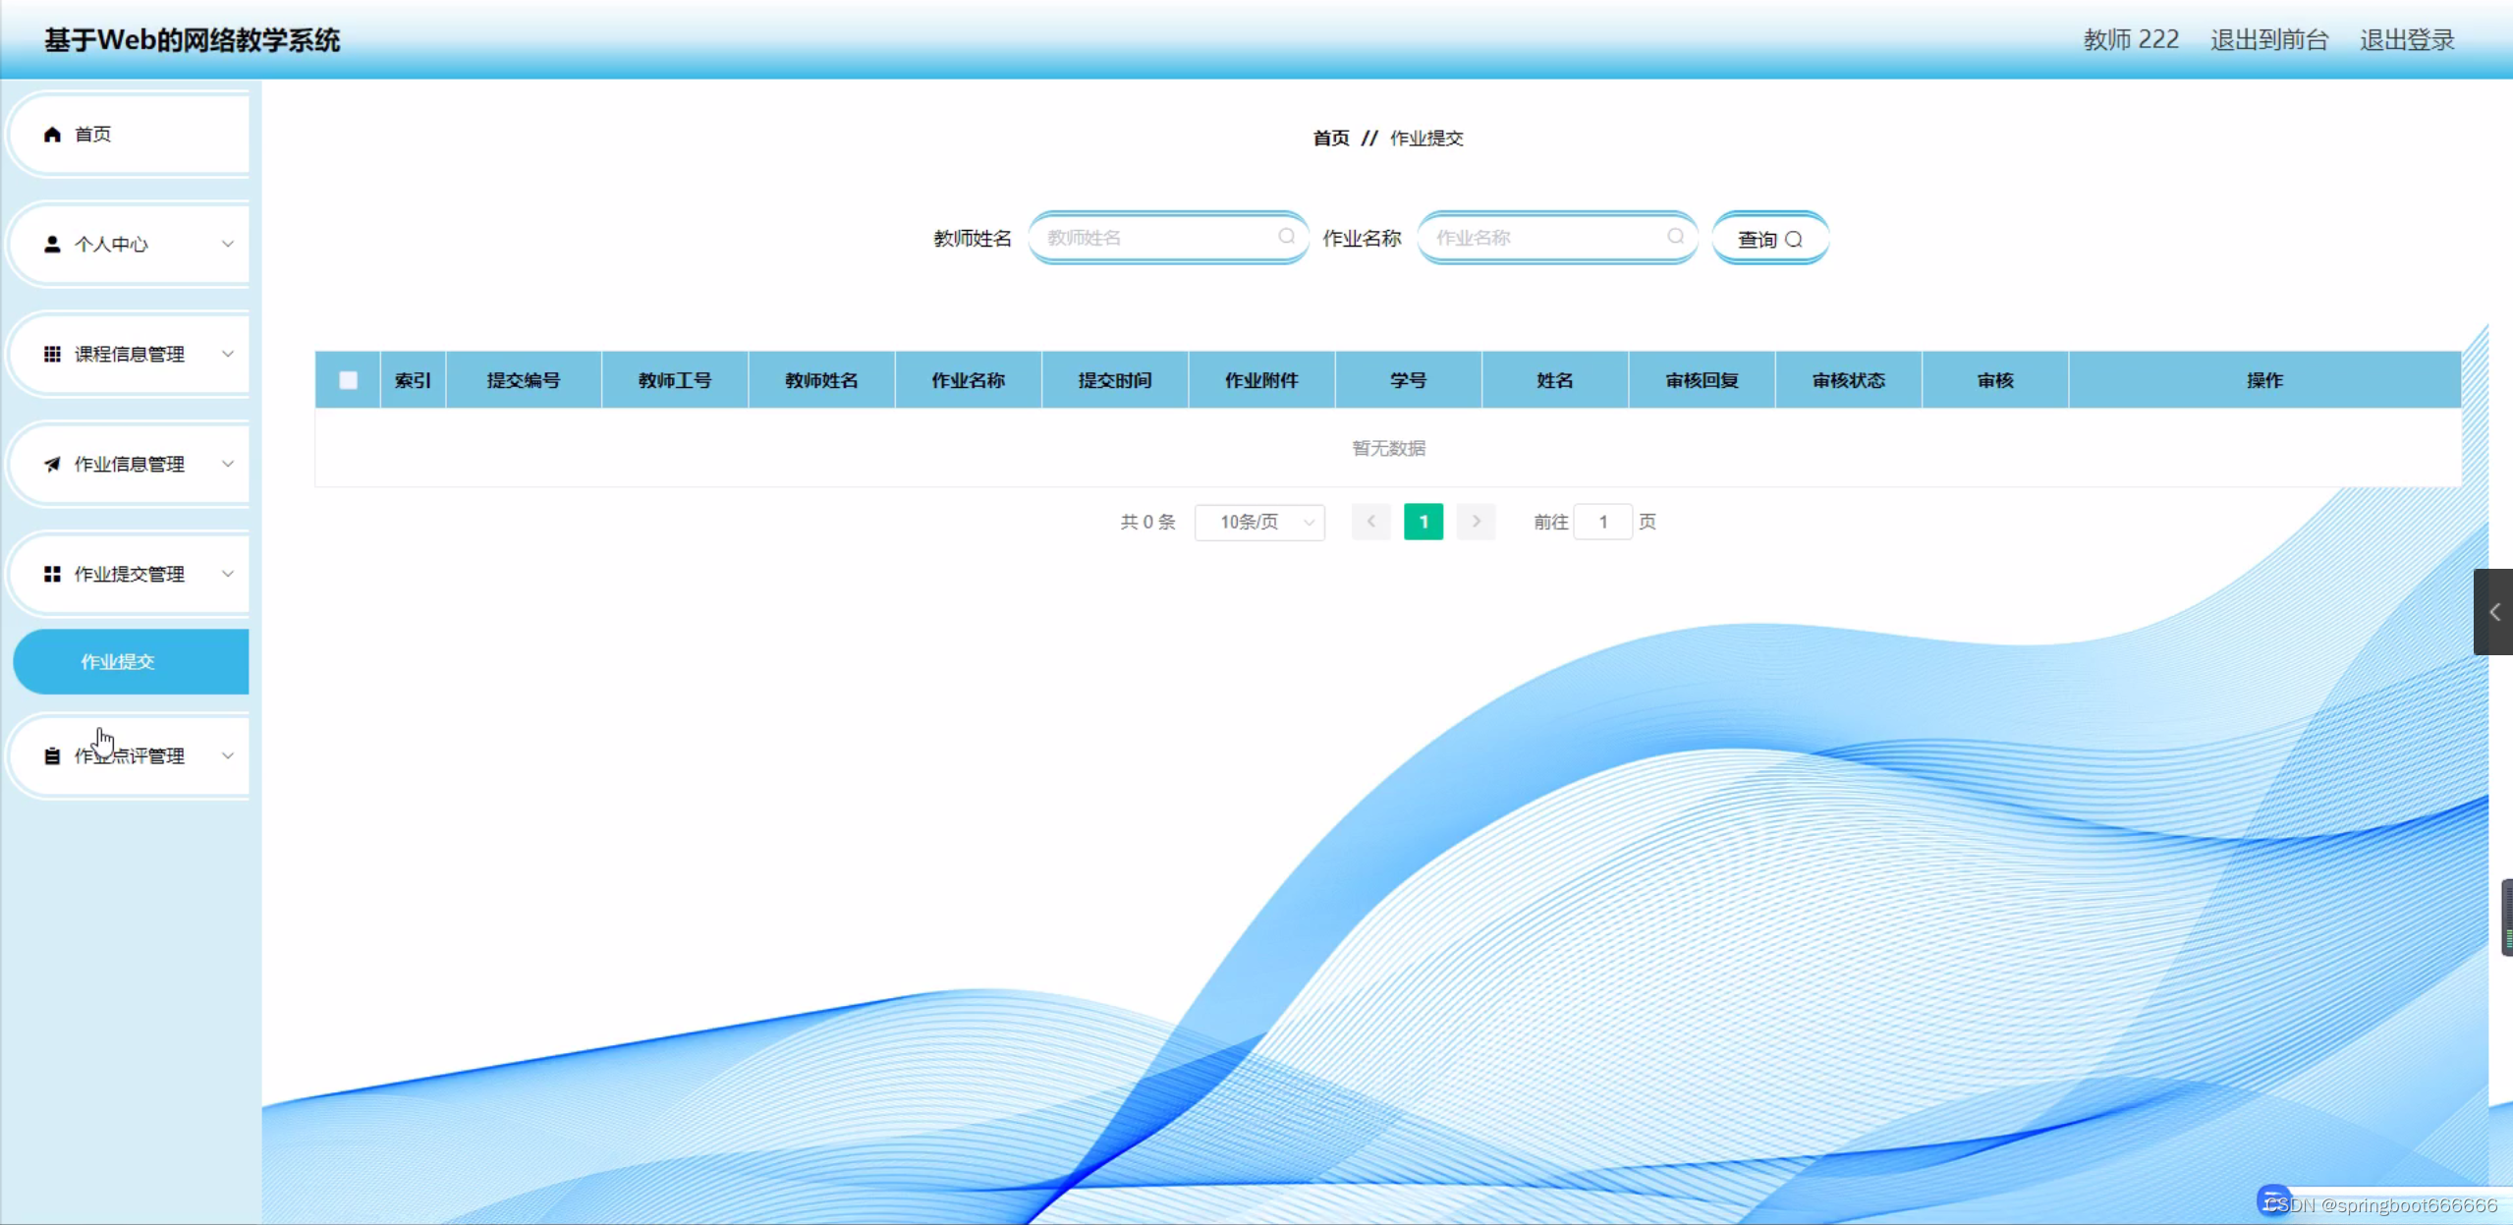Viewport: 2513px width, 1225px height.
Task: Collapse the 作业提交管理 menu chevron
Action: click(x=228, y=575)
